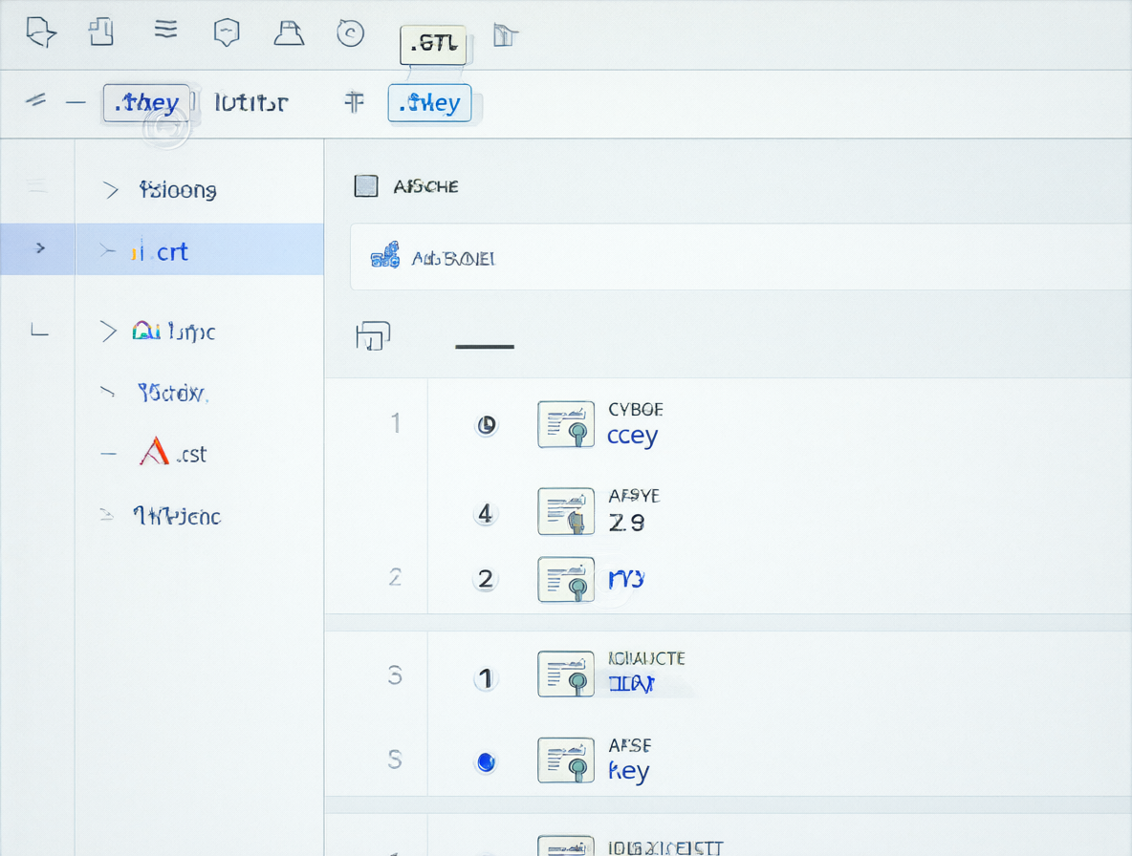Click the .GTL button in the top toolbar
The width and height of the screenshot is (1132, 856).
(x=433, y=44)
